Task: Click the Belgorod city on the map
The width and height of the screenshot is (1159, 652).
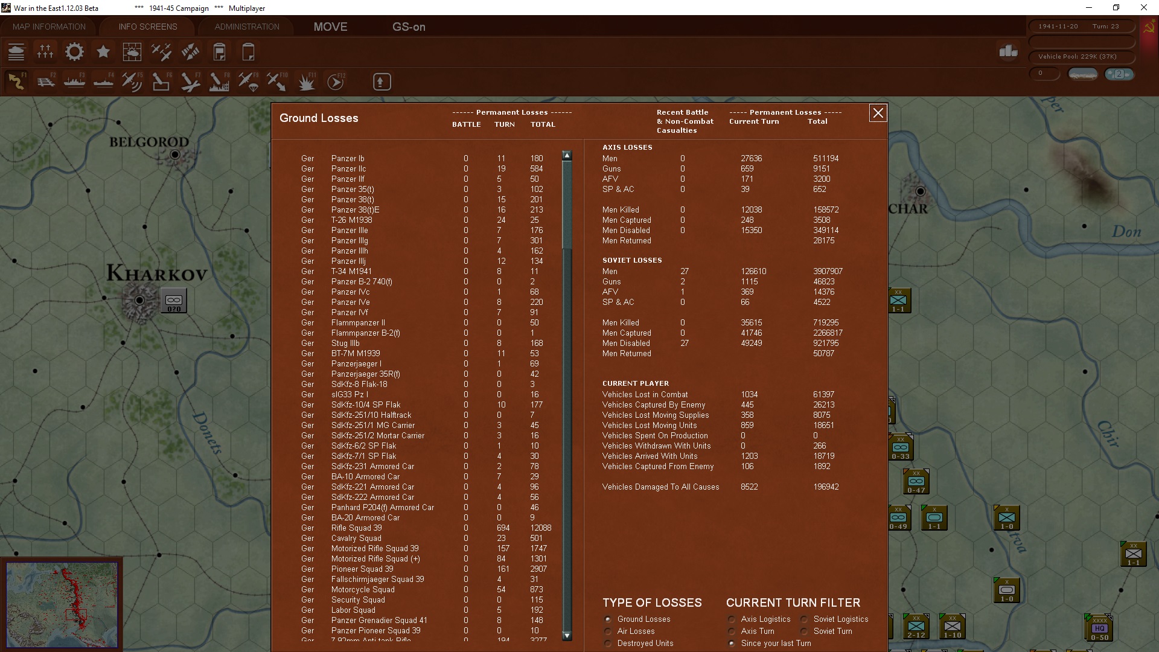Action: click(x=175, y=155)
